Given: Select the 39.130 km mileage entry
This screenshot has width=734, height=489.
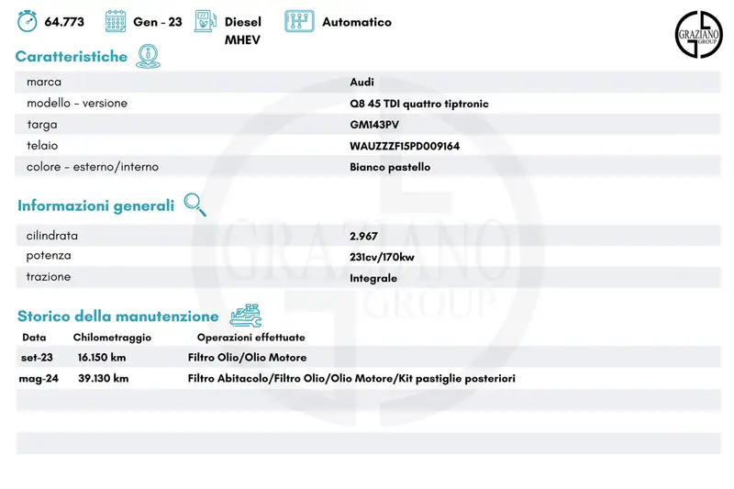Looking at the screenshot, I should (x=104, y=378).
